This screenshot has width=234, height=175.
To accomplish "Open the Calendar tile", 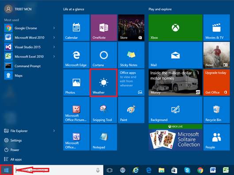I will (x=77, y=27).
